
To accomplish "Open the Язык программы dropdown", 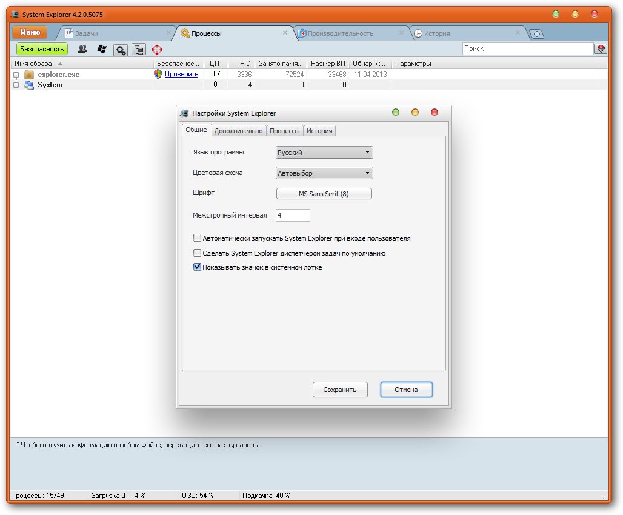I will tap(324, 153).
